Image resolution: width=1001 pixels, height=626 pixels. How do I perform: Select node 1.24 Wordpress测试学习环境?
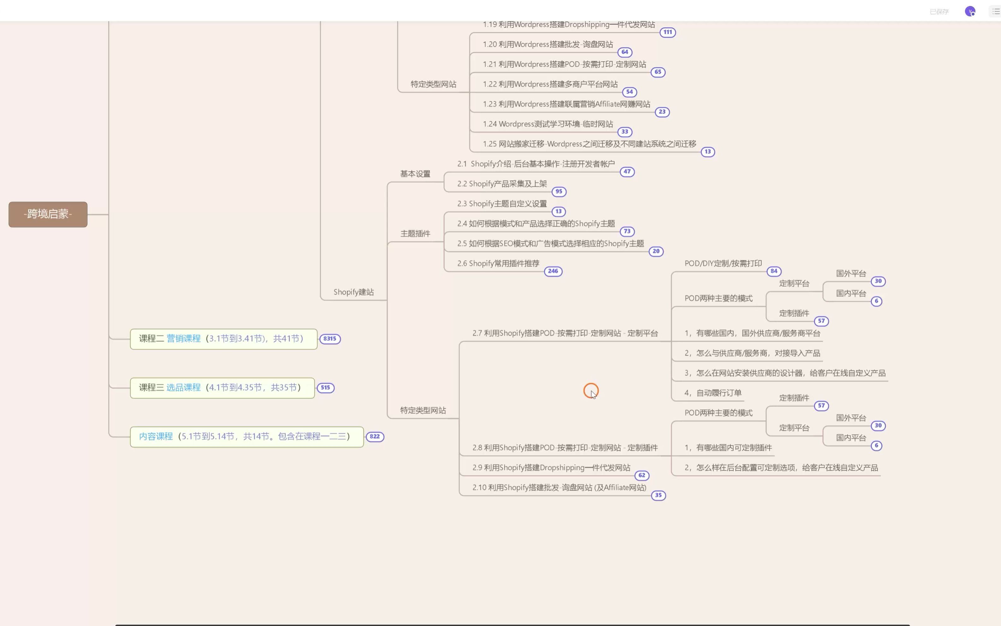pos(548,124)
